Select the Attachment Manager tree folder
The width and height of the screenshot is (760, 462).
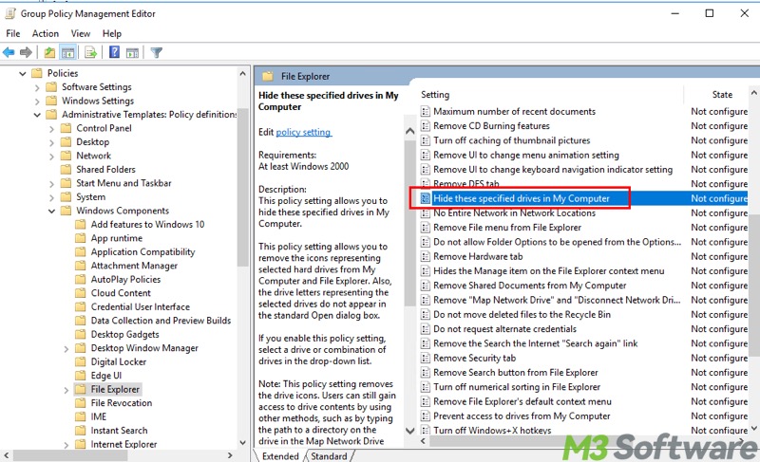click(134, 266)
